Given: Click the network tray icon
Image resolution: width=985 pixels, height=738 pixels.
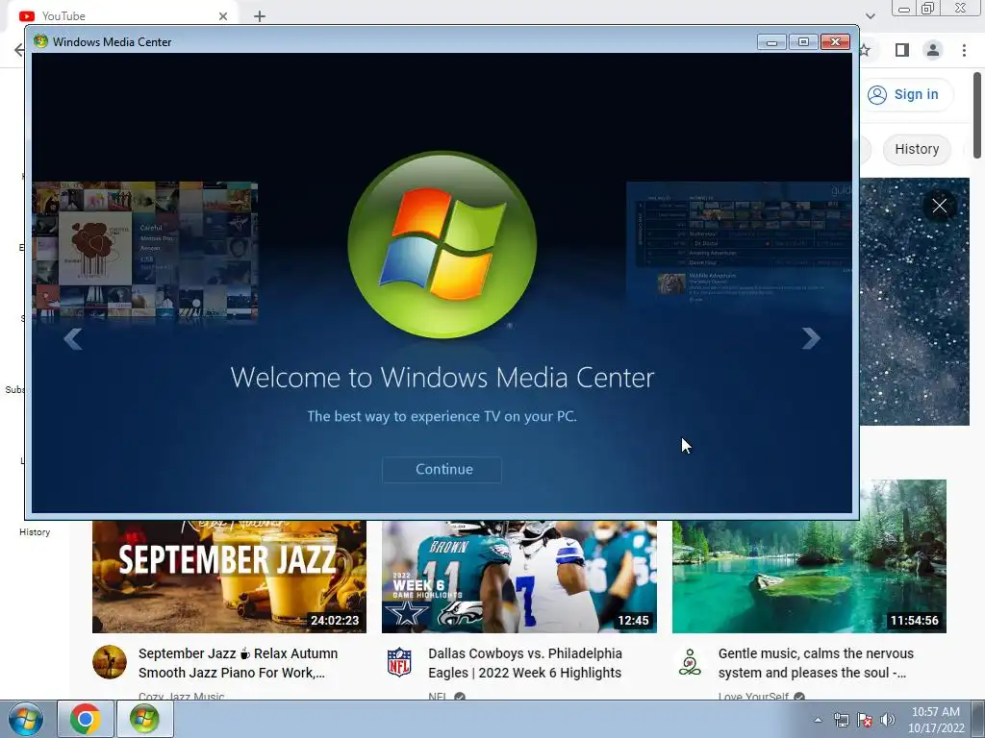Looking at the screenshot, I should point(842,721).
